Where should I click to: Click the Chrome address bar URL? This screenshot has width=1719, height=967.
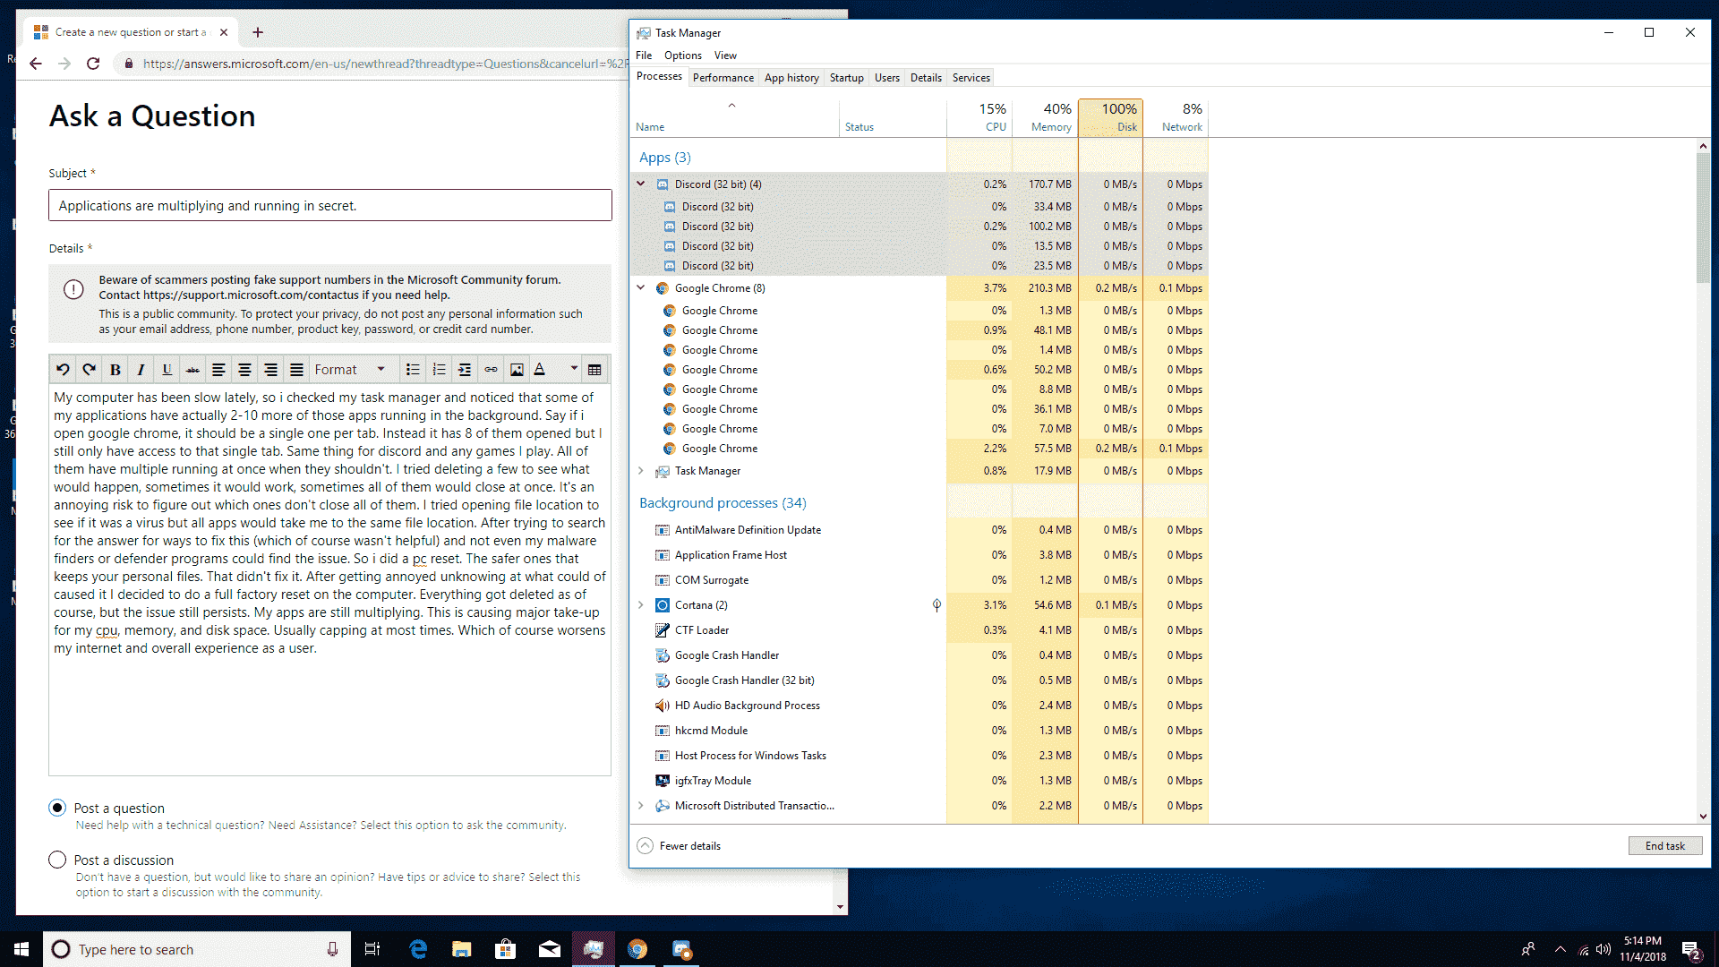coord(385,64)
